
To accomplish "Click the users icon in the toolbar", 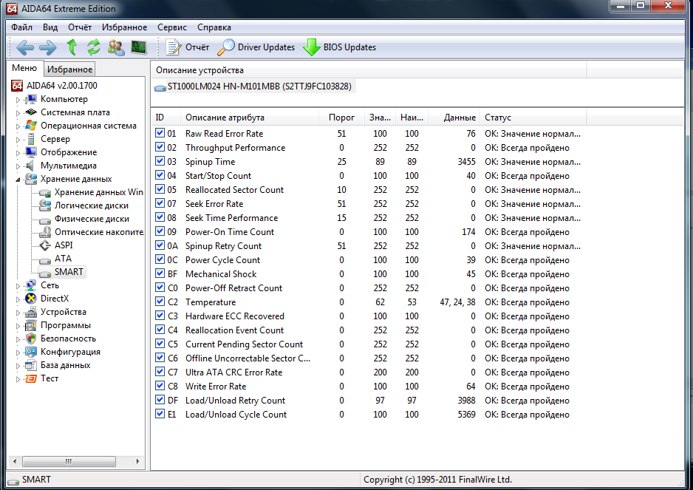I will [x=116, y=47].
